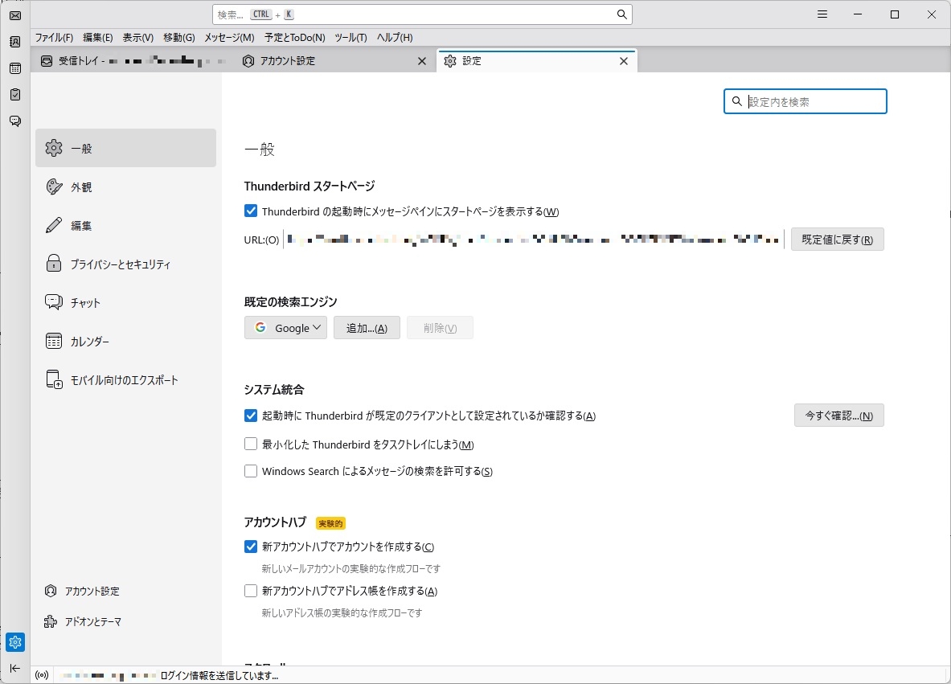951x684 pixels.
Task: Switch to the 受信トレイ tab
Action: coord(133,61)
